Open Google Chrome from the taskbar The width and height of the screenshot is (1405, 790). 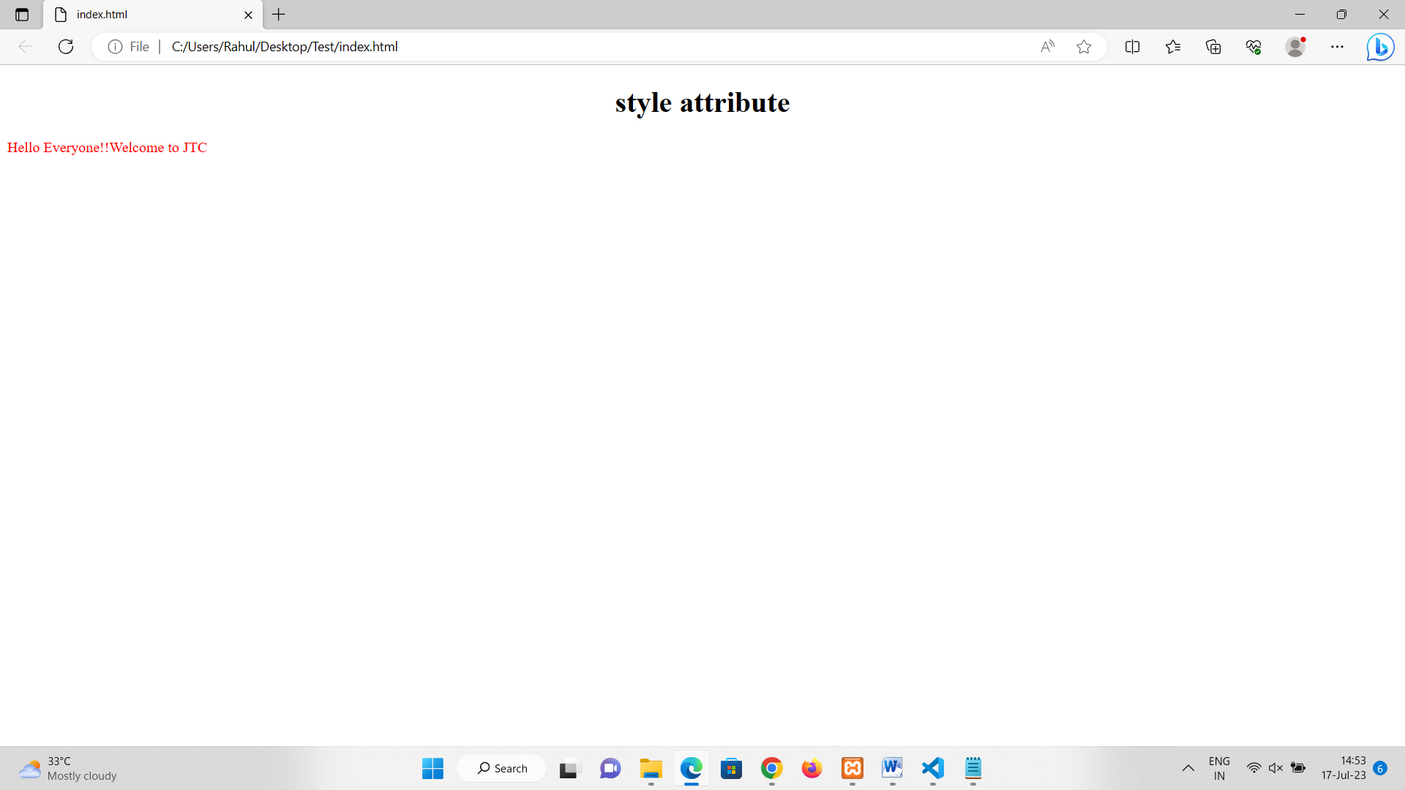pos(771,768)
